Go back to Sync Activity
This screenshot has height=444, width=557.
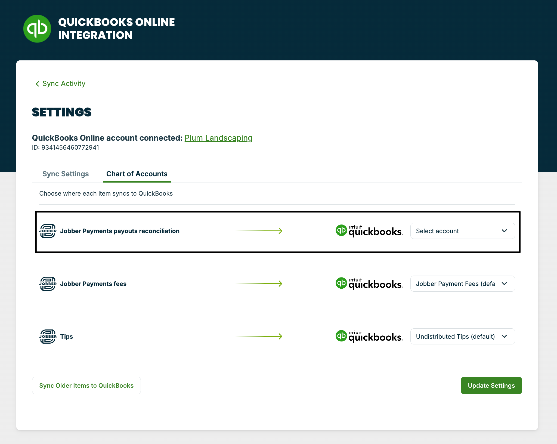coord(64,84)
